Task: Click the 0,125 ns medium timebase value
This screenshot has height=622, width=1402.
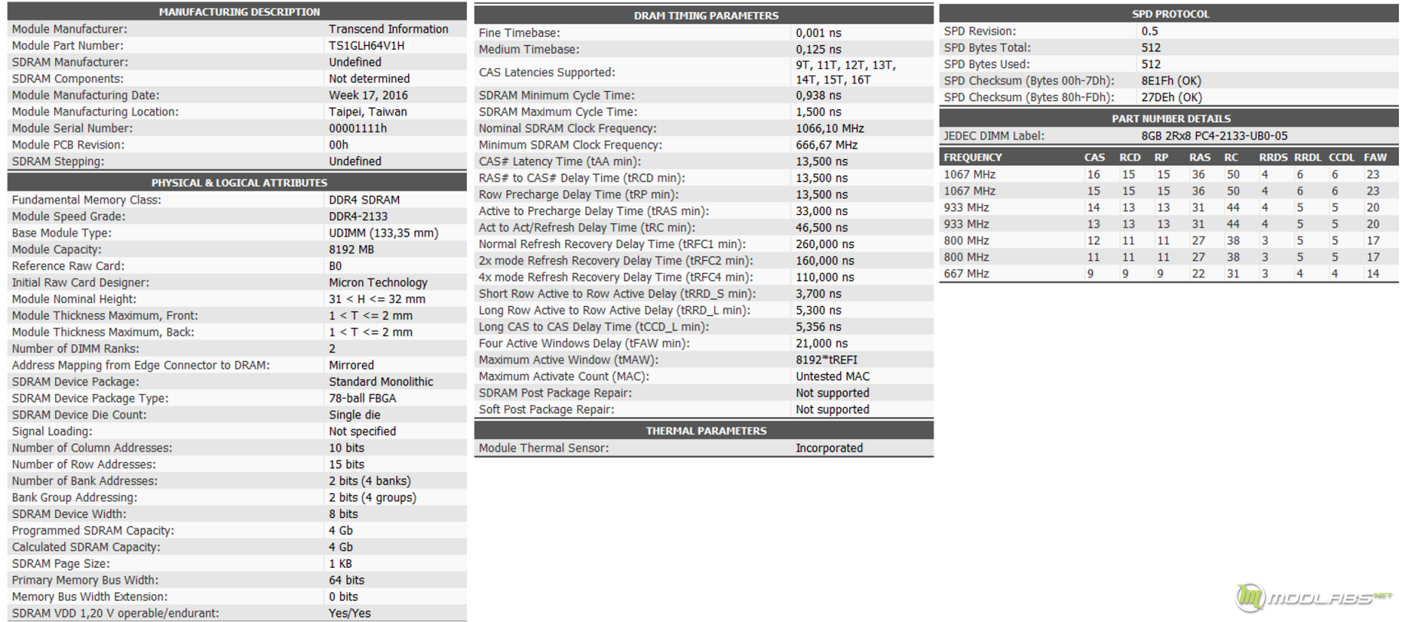Action: 819,50
